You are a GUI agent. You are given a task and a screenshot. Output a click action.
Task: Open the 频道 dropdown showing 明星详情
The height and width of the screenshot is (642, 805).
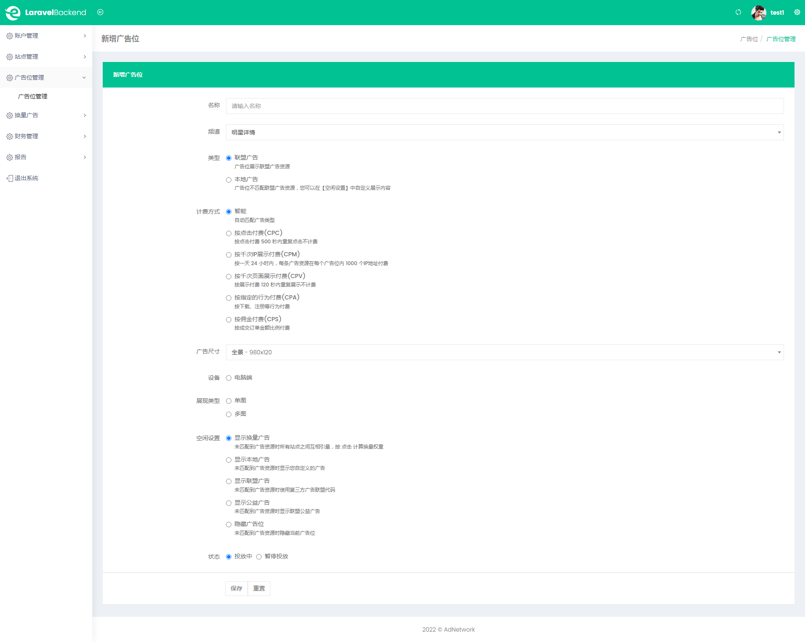click(504, 132)
